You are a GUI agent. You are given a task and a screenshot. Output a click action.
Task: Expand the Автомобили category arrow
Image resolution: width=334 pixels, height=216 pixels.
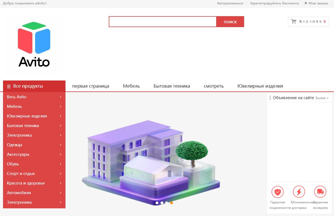pos(61,193)
